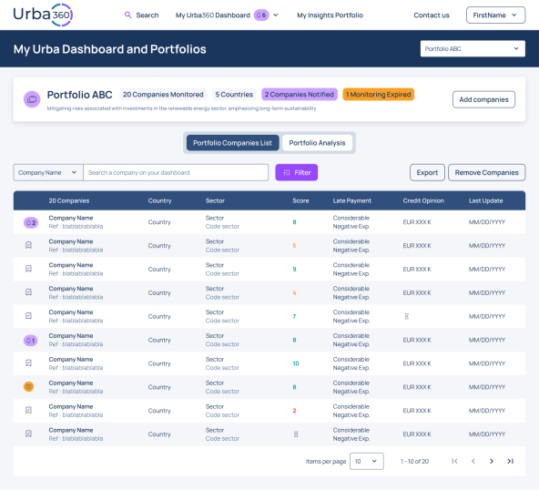
Task: Click the monitoring icon in row with score 10
Action: click(29, 362)
